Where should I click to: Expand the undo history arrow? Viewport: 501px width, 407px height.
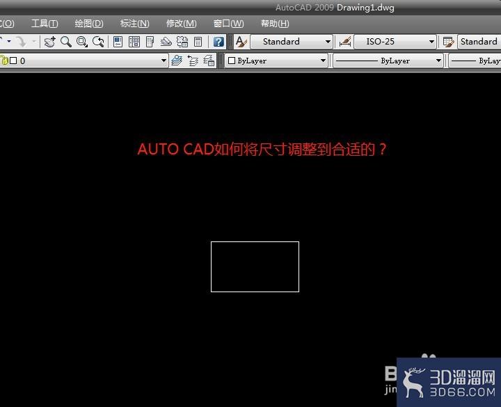[x=9, y=42]
